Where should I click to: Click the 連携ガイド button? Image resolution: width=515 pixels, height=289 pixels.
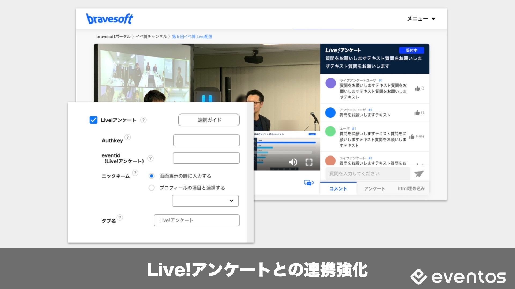click(209, 120)
